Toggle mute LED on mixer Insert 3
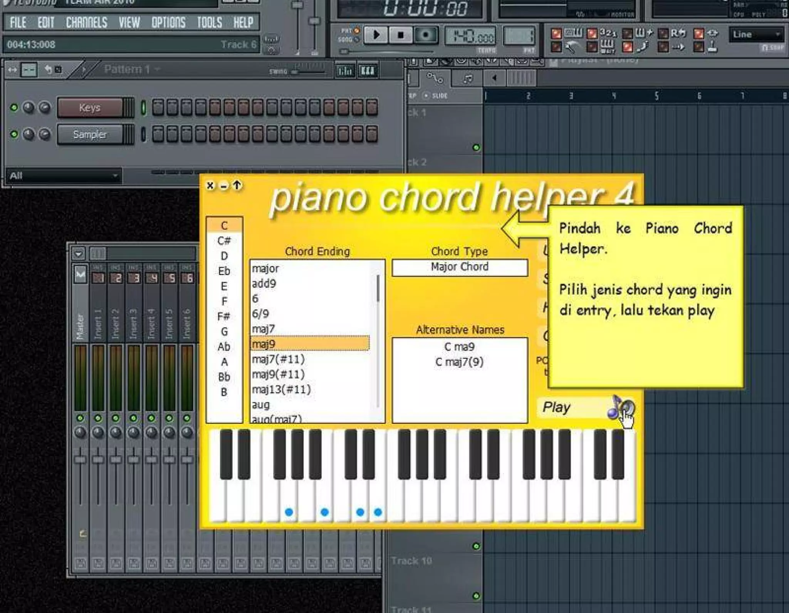This screenshot has width=789, height=613. tap(134, 418)
